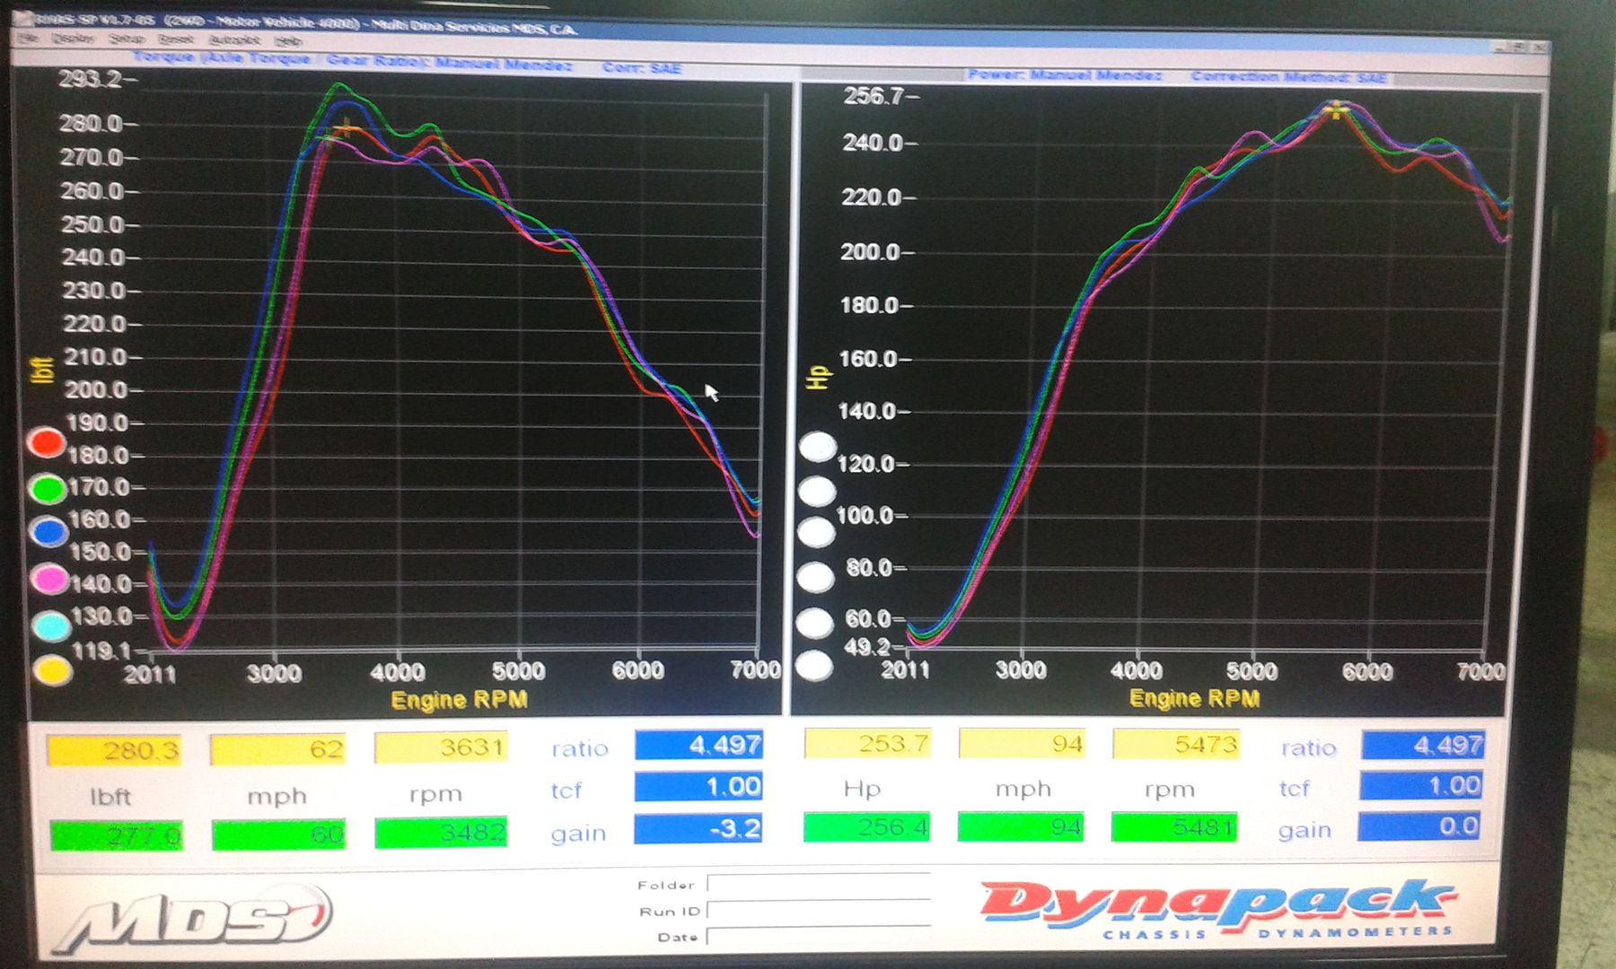Screen dimensions: 1616x969
Task: Click the topmost white circle on power graph
Action: point(817,447)
